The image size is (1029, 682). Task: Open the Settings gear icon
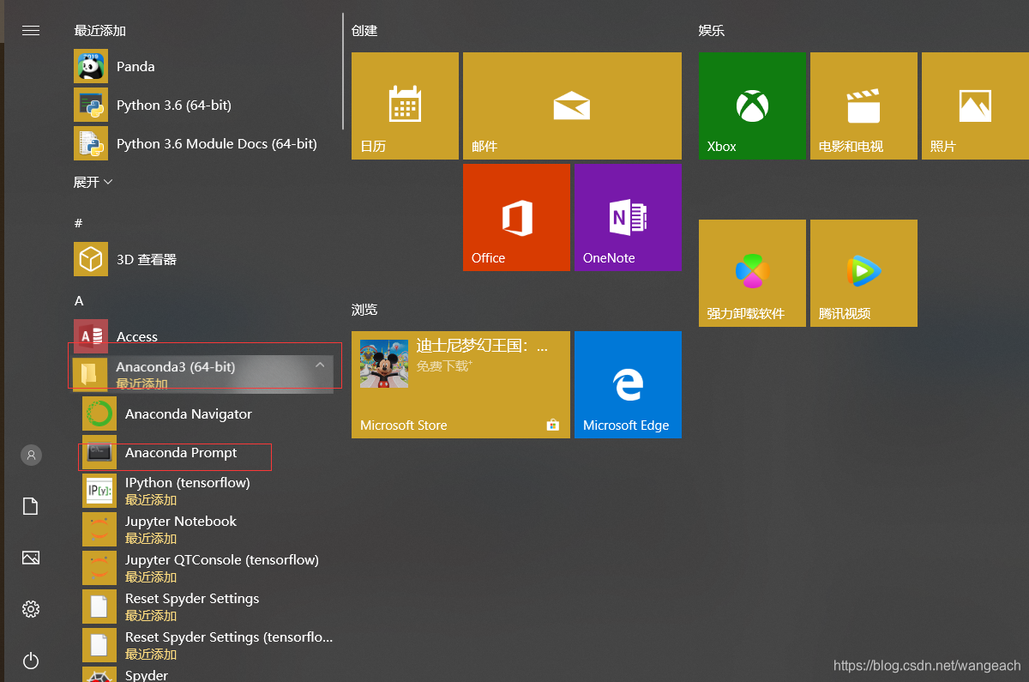31,609
